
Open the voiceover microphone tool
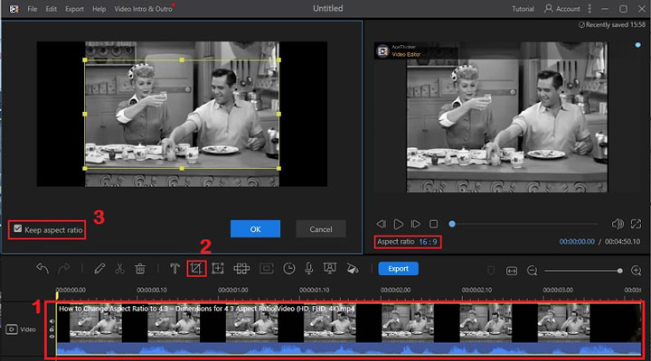pyautogui.click(x=308, y=268)
